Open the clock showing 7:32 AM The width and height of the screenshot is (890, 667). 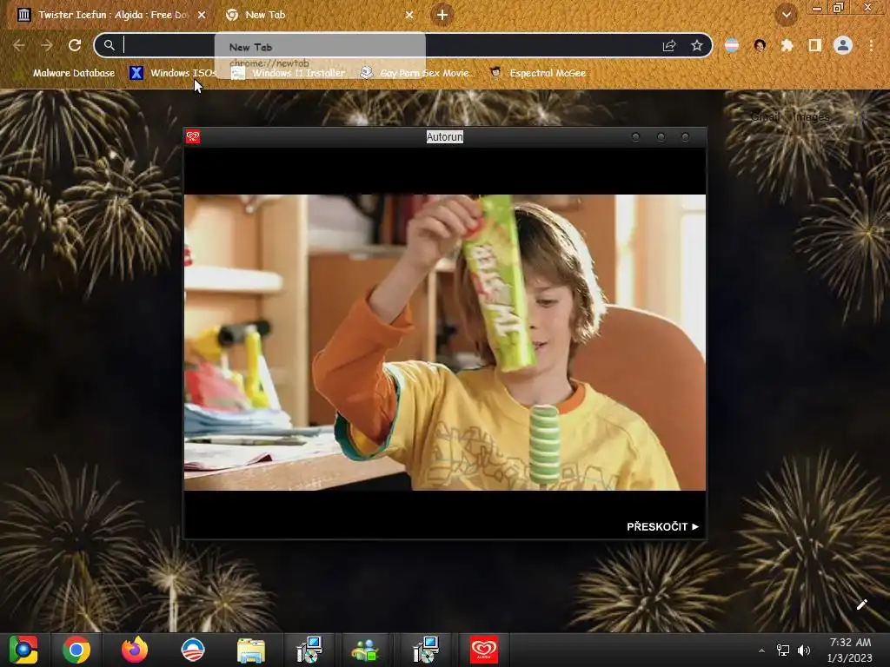click(x=850, y=650)
